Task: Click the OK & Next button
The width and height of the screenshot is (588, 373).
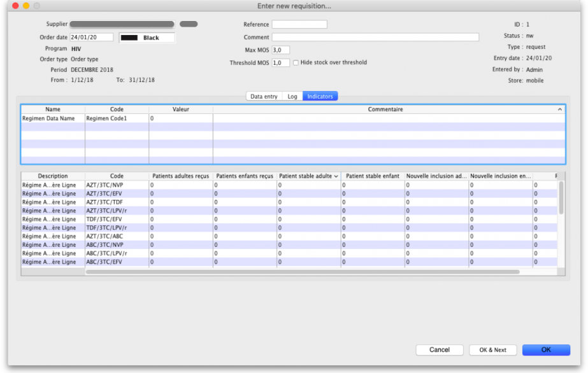Action: pos(492,349)
